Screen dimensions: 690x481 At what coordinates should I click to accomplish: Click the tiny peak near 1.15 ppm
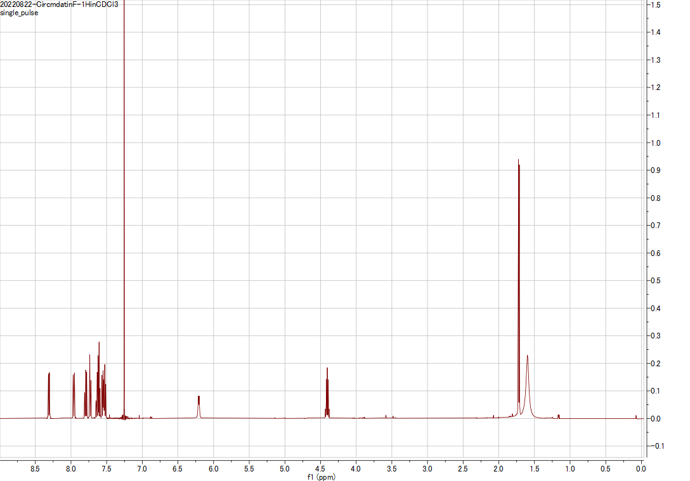[559, 416]
